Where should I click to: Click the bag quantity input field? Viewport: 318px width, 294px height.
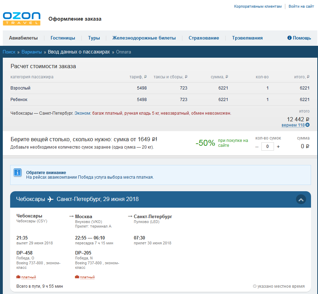(x=267, y=146)
